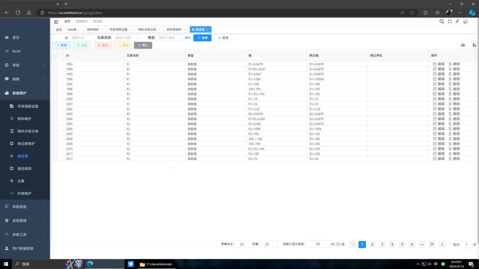
Task: Collapse 数据维护 sidebar menu
Action: pos(25,93)
